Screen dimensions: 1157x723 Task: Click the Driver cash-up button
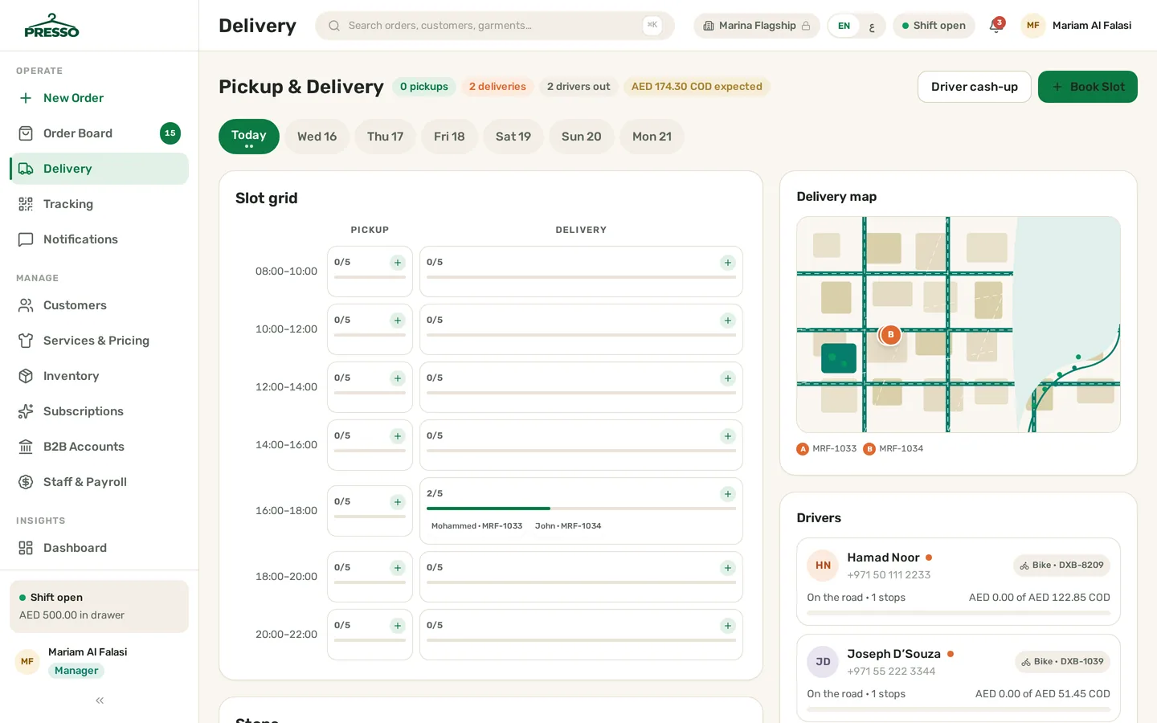pyautogui.click(x=975, y=87)
